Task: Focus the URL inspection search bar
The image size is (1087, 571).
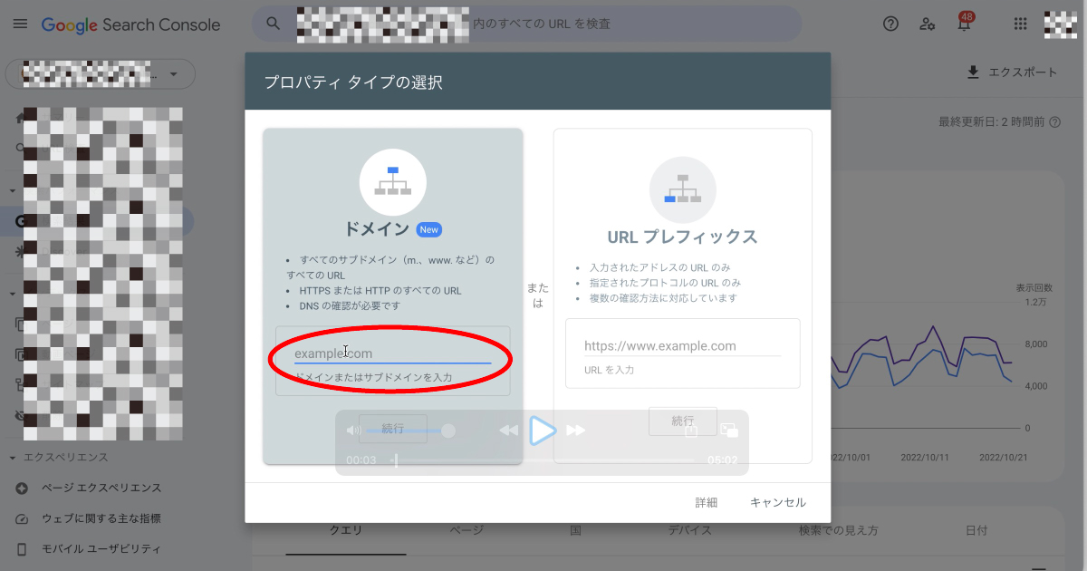Action: 526,24
